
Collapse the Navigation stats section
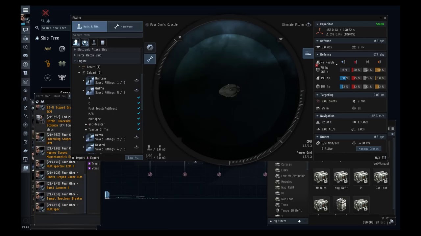pyautogui.click(x=317, y=116)
